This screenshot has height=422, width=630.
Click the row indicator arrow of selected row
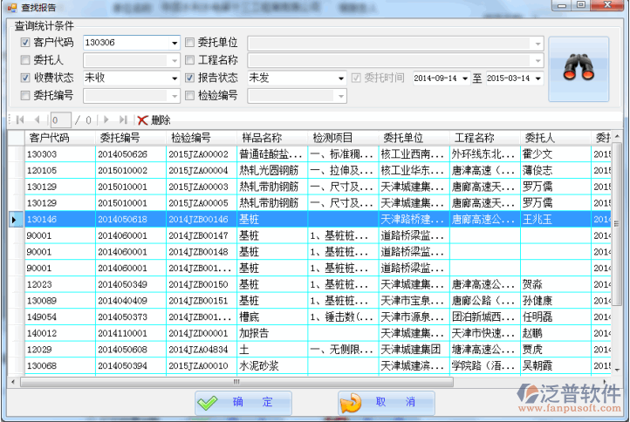[x=13, y=220]
